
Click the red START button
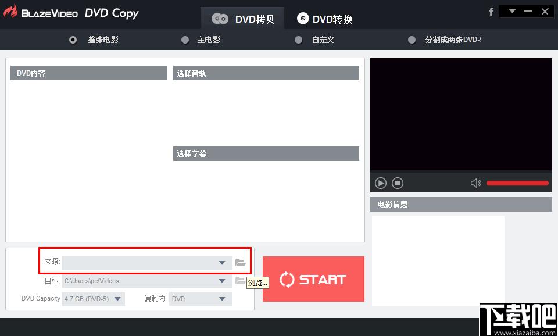(313, 279)
